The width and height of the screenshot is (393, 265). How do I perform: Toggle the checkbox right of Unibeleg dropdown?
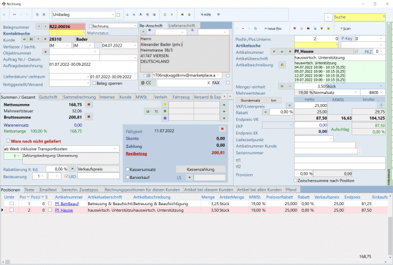pos(118,15)
